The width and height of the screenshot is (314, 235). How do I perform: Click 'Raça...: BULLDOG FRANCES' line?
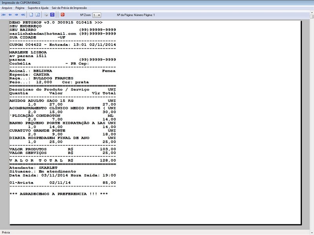point(41,78)
